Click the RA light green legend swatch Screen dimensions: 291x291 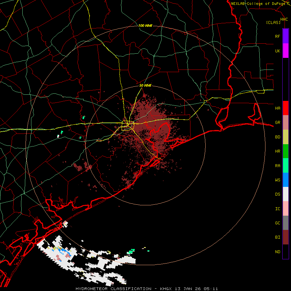pyautogui.click(x=286, y=166)
